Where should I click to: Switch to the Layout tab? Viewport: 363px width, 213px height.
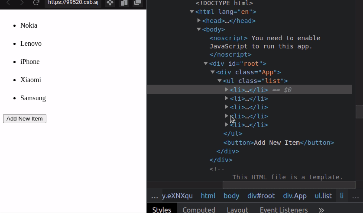[237, 210]
